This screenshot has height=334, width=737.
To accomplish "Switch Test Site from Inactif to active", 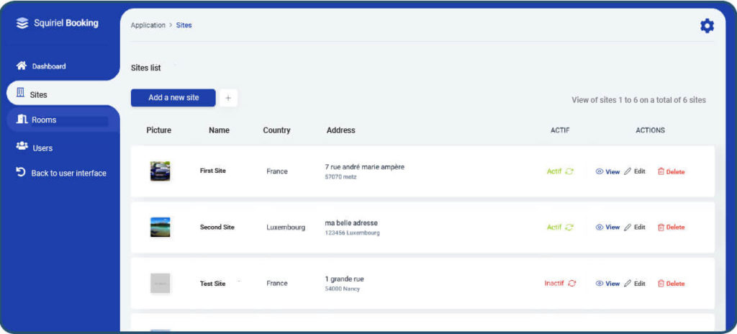I will click(x=571, y=283).
